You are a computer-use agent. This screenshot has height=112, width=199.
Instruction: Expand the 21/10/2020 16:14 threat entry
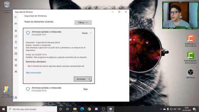(59, 89)
